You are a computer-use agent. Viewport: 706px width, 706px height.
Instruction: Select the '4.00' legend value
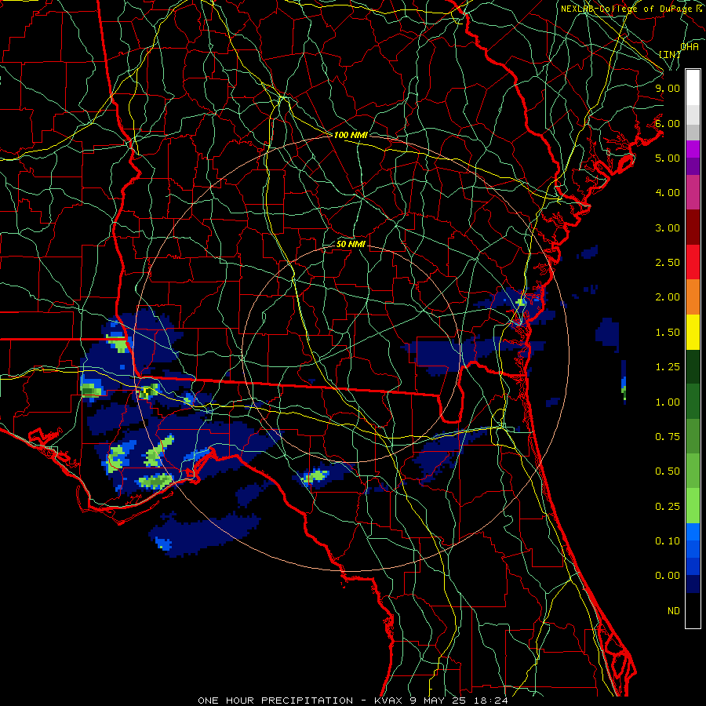click(x=668, y=193)
